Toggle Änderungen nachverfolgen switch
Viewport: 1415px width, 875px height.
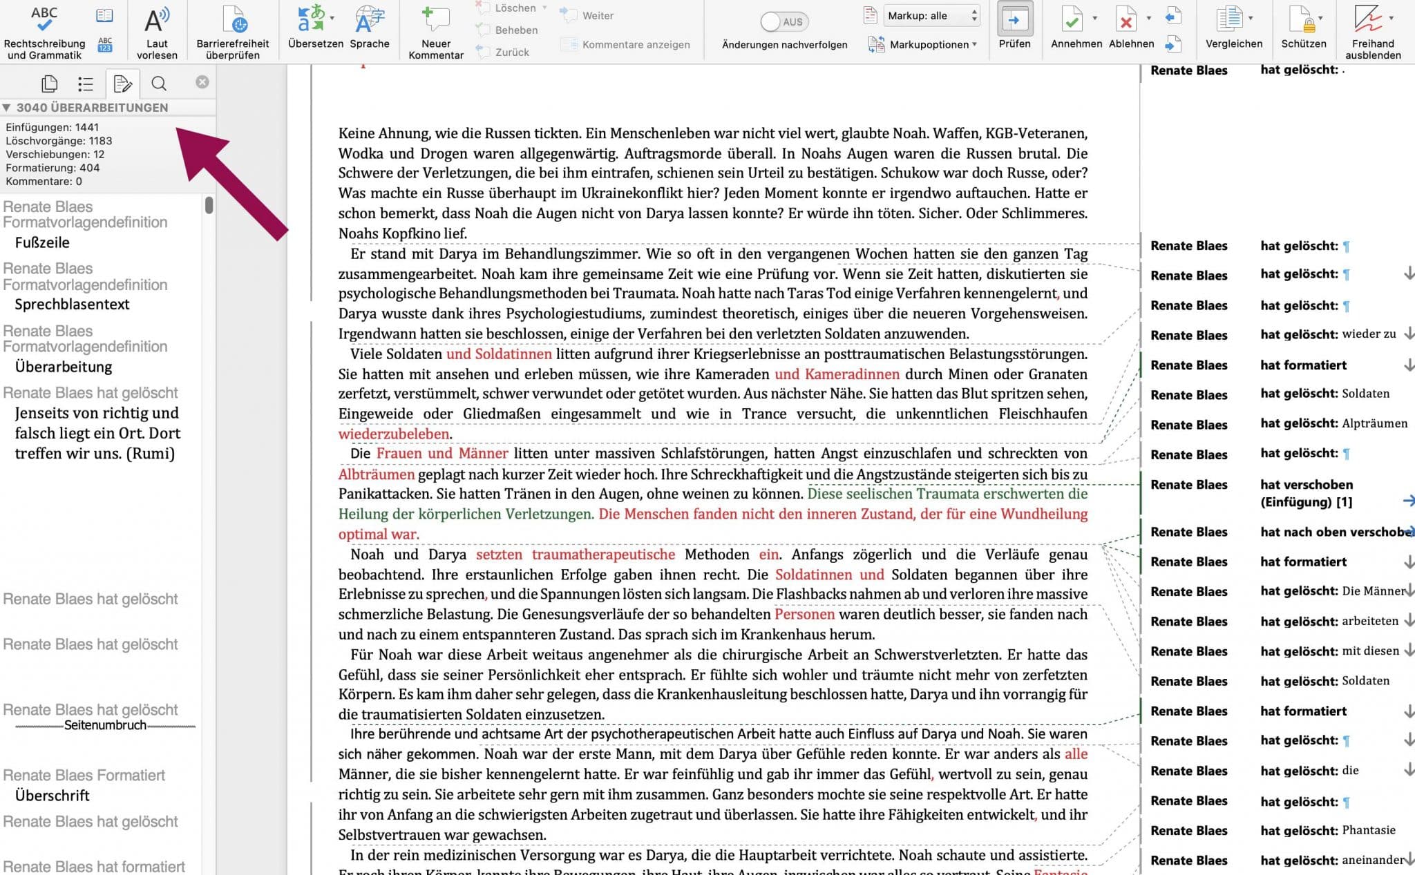pyautogui.click(x=784, y=21)
